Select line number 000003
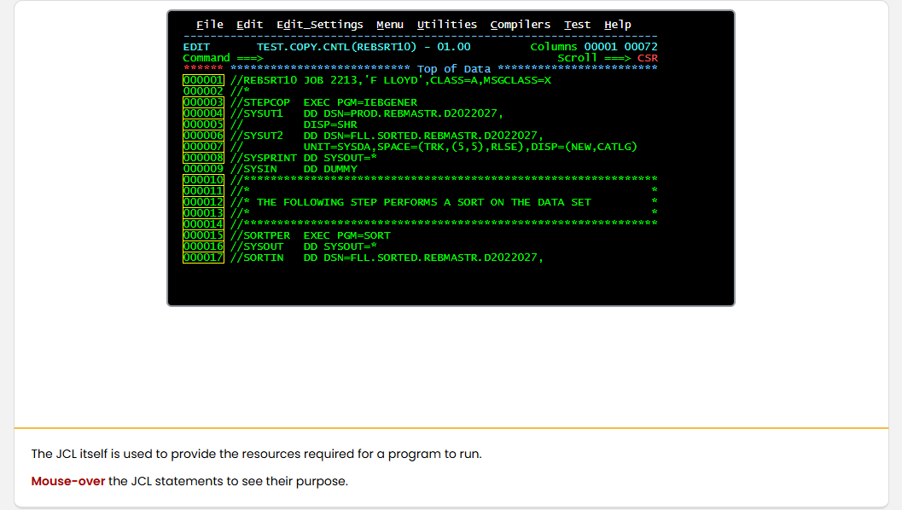Image resolution: width=902 pixels, height=510 pixels. (203, 102)
